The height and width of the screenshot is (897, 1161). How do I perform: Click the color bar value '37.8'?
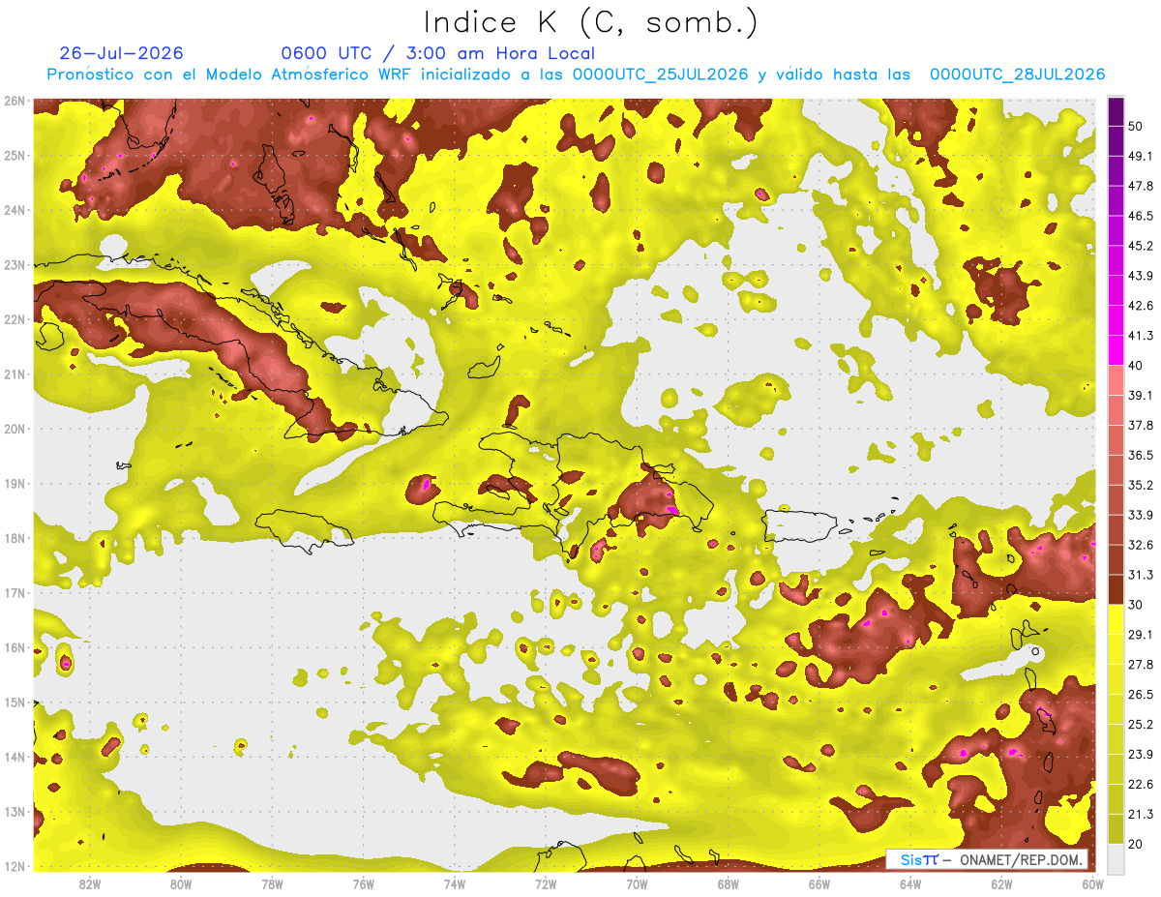[1141, 425]
